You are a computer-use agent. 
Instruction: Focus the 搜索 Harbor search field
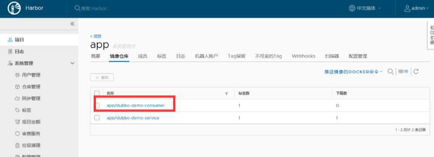(x=96, y=8)
